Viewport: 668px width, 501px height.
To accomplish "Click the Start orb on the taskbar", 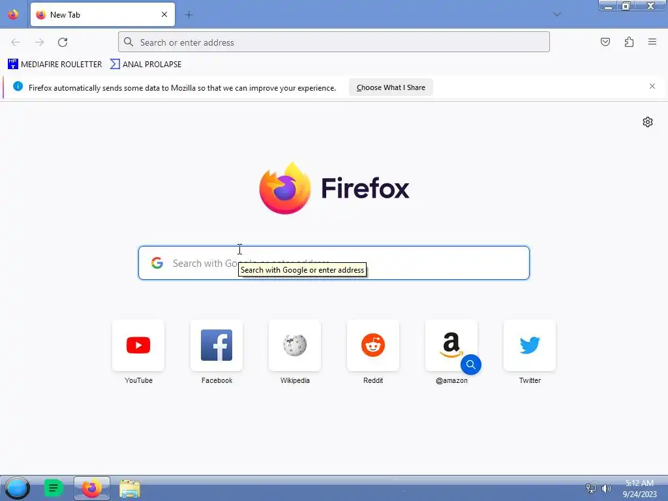I will (17, 488).
